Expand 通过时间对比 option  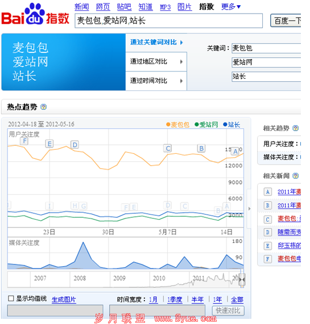tap(156, 81)
